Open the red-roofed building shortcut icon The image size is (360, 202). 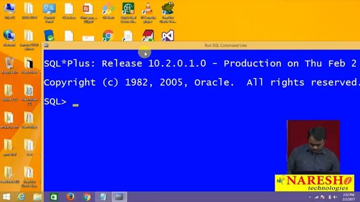pyautogui.click(x=148, y=35)
